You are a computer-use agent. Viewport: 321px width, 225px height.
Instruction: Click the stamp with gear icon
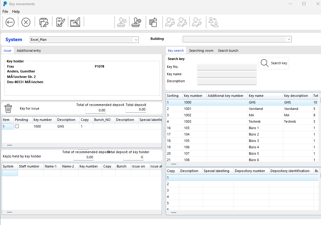(x=136, y=22)
